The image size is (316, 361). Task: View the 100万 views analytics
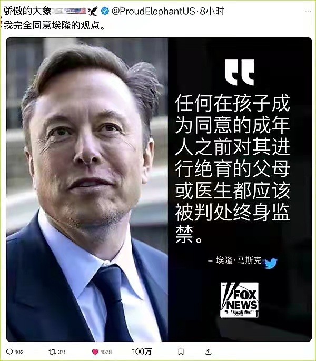[142, 352]
